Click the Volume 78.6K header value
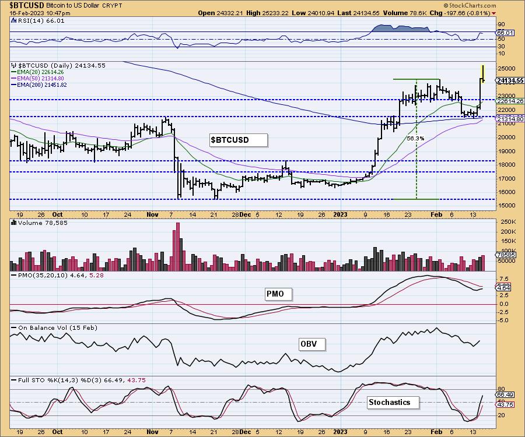 (x=404, y=13)
